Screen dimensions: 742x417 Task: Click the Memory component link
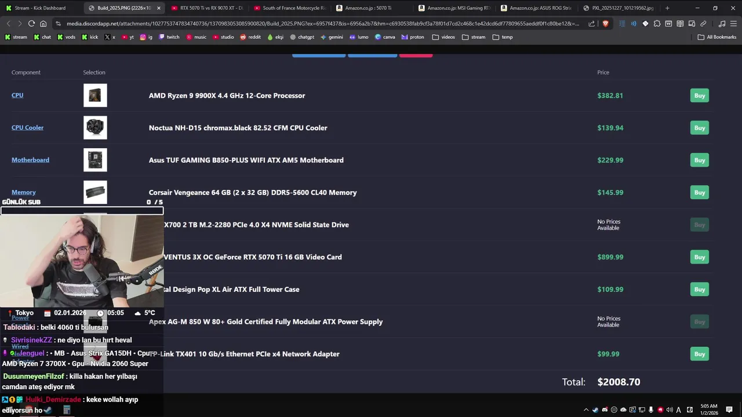pos(24,192)
